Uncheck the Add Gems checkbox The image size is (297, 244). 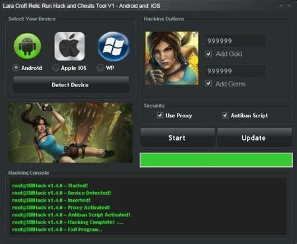coord(209,84)
